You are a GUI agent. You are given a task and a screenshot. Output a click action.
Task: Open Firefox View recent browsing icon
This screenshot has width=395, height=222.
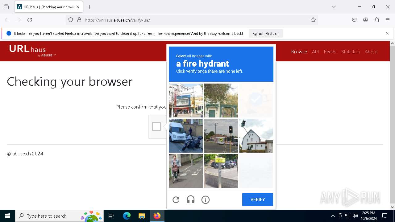pyautogui.click(x=6, y=7)
